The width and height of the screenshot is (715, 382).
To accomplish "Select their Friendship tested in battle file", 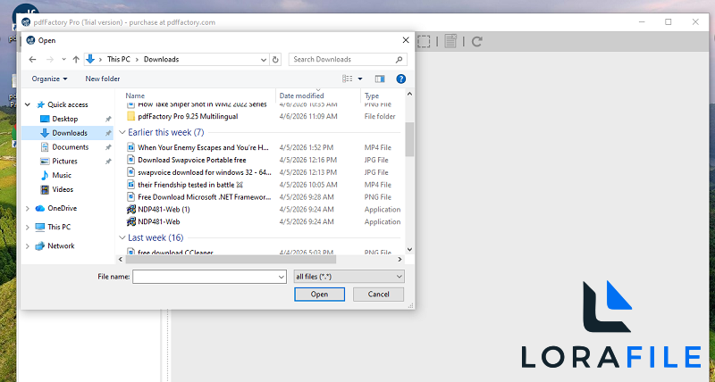I will pos(190,185).
